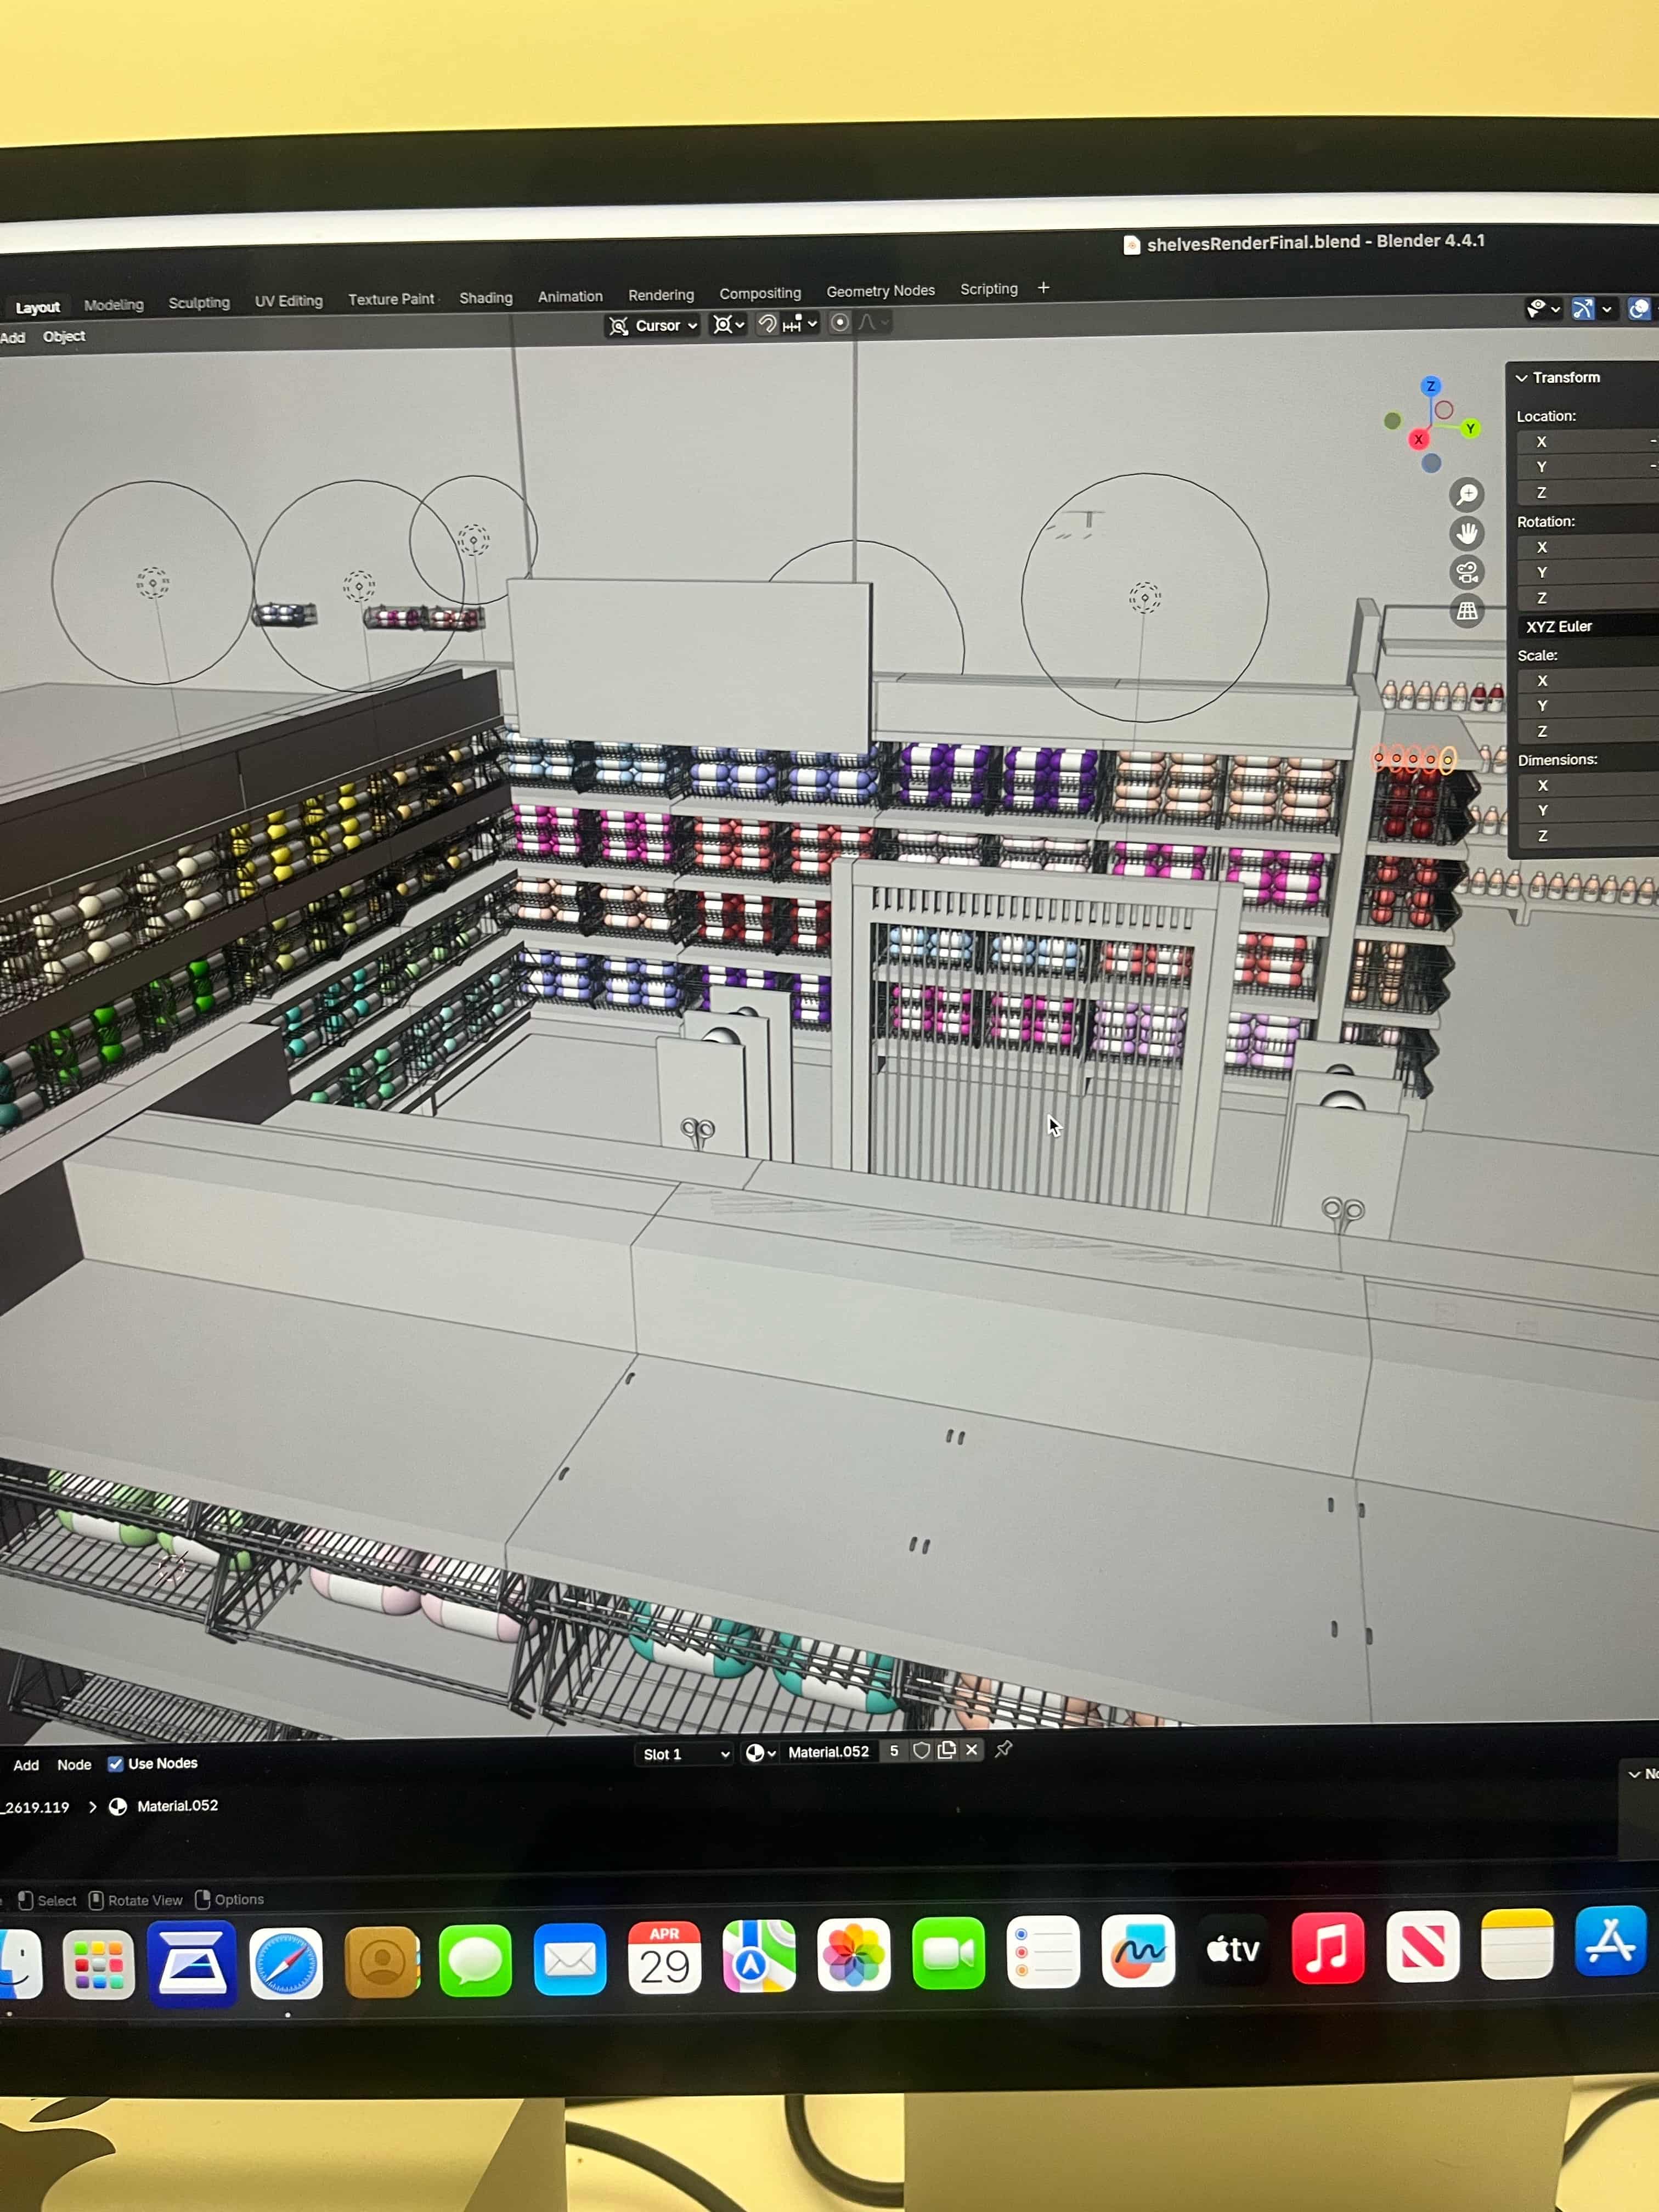Toggle the camera view icon
Image resolution: width=1659 pixels, height=2212 pixels.
click(x=1466, y=573)
